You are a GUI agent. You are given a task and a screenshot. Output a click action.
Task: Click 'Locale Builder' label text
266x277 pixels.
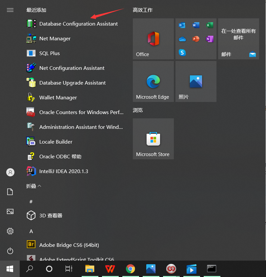click(56, 142)
